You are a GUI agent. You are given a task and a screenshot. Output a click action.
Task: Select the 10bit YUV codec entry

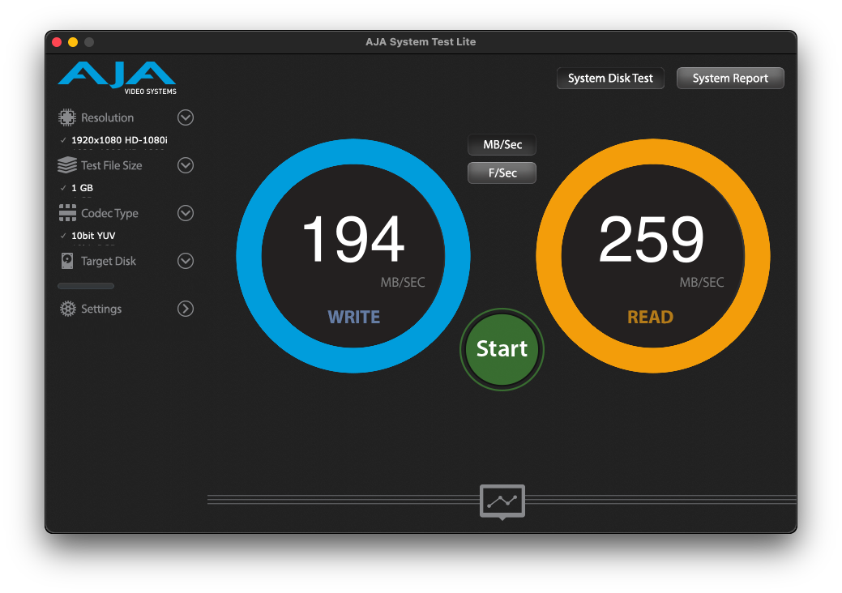(93, 236)
